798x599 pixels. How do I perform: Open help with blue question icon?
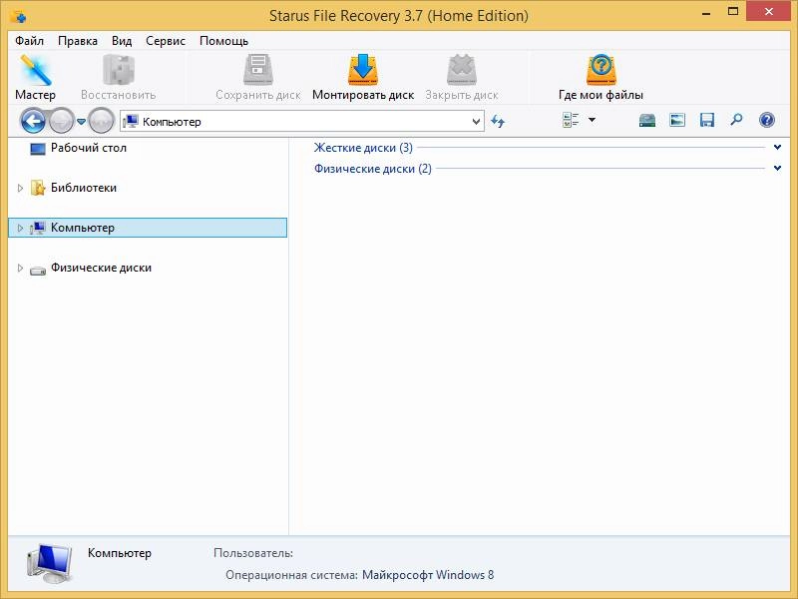tap(766, 120)
